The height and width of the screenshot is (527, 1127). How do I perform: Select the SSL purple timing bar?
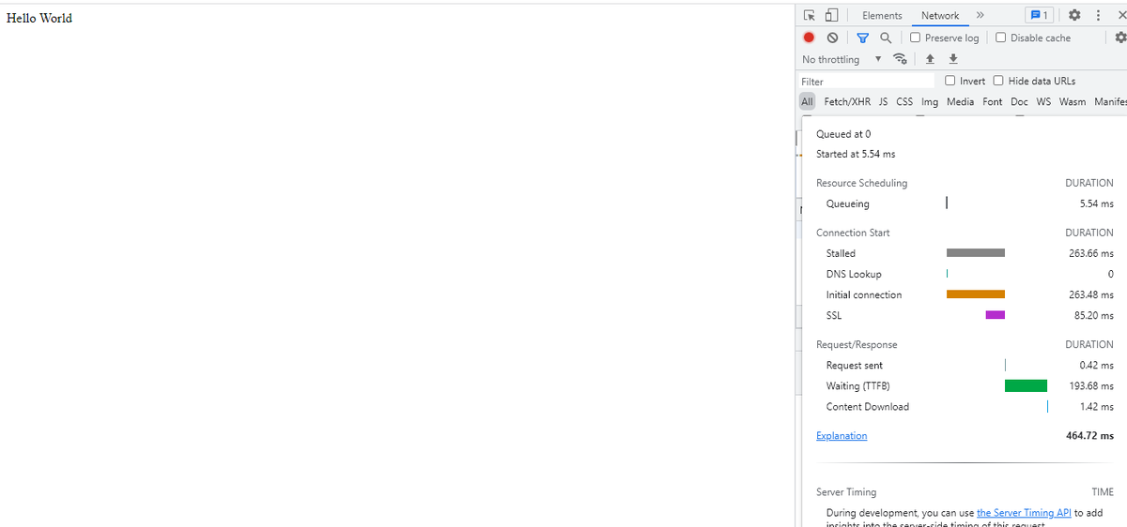pyautogui.click(x=996, y=315)
